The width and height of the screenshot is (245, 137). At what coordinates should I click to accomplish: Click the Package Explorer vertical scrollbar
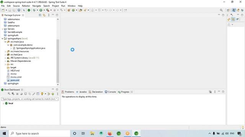click(58, 61)
